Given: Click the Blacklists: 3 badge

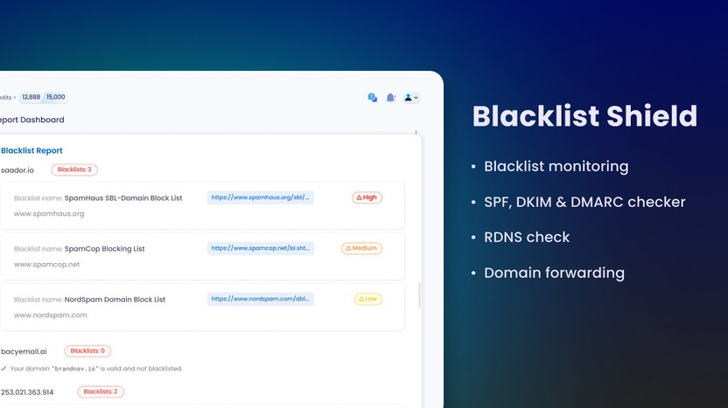Looking at the screenshot, I should pyautogui.click(x=74, y=169).
